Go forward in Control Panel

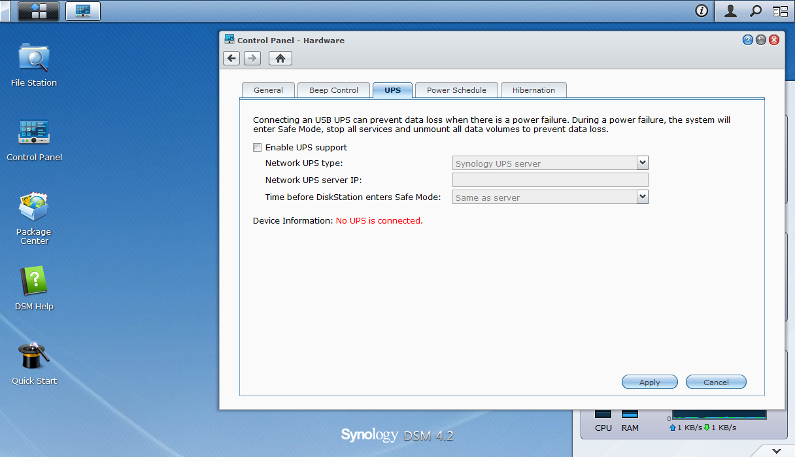(x=252, y=58)
